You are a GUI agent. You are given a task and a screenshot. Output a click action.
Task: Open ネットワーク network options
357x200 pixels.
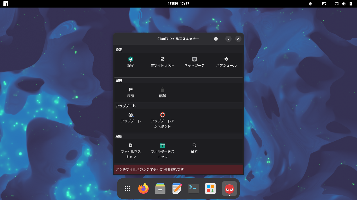[x=194, y=62]
